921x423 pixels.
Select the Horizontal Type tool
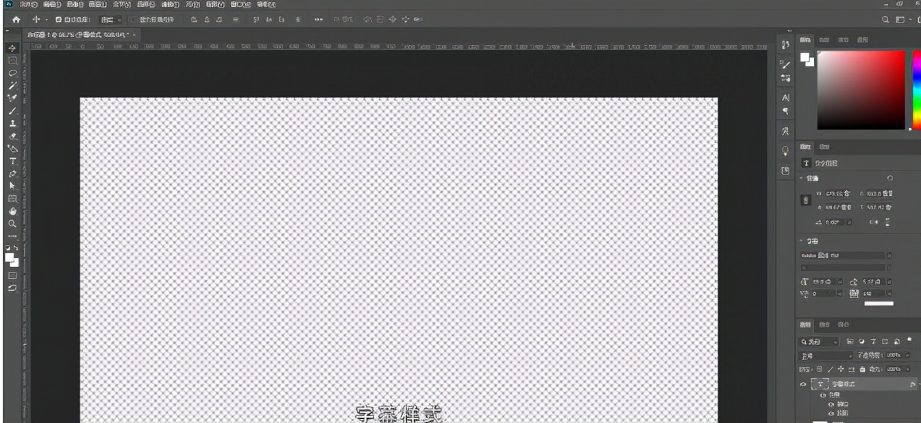point(12,162)
